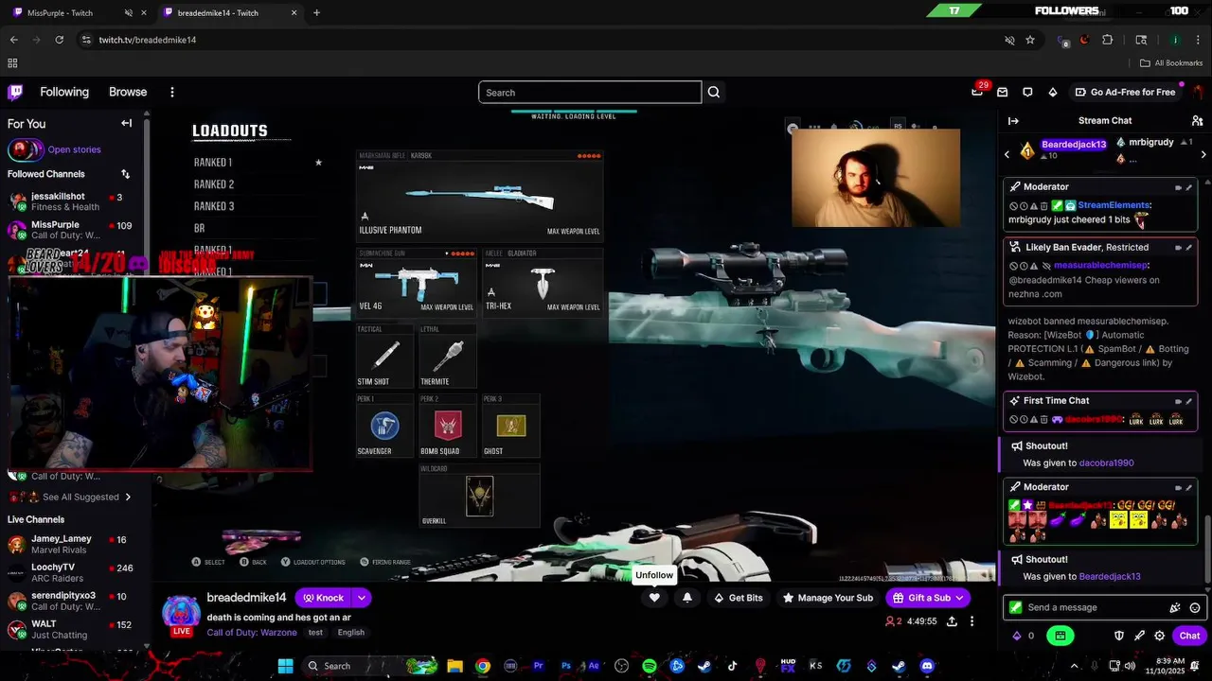
Task: Bookmark this tab with star icon
Action: pos(1030,40)
